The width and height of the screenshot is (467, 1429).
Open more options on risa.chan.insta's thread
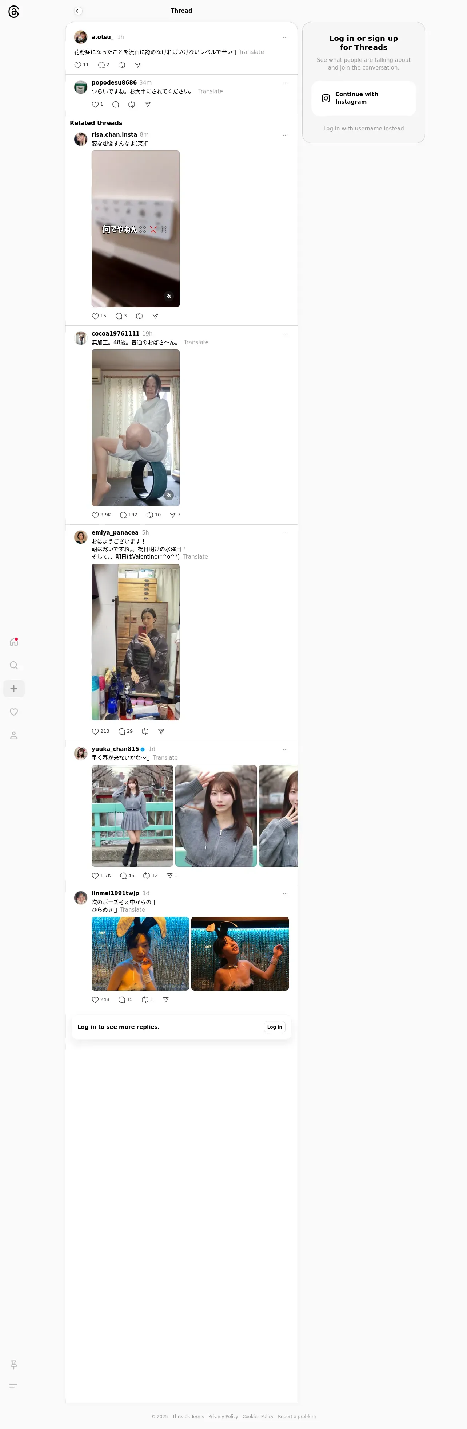tap(285, 135)
